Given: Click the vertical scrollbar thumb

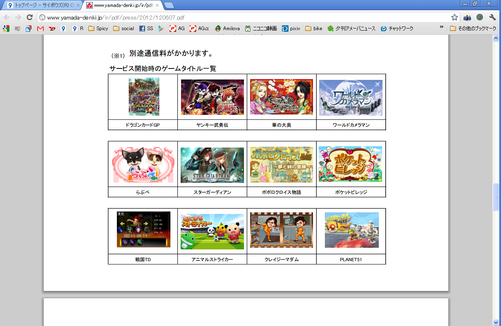Looking at the screenshot, I should click(x=496, y=196).
